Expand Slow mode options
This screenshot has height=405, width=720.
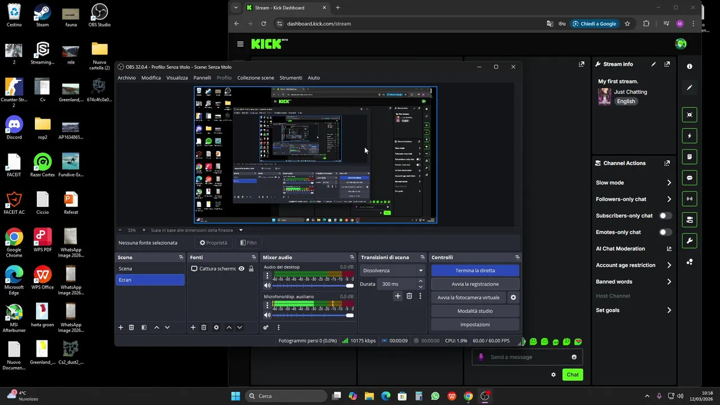click(x=669, y=183)
